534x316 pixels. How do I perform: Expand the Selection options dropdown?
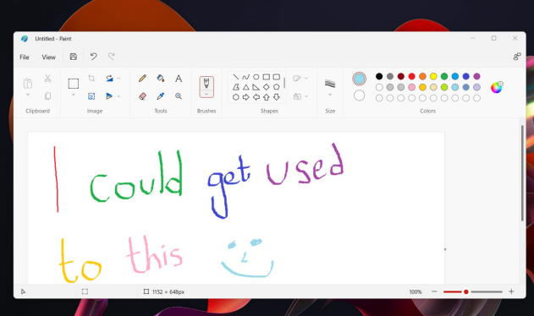point(74,95)
